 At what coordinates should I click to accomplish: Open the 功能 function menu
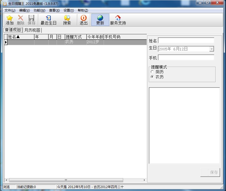[x=39, y=10]
